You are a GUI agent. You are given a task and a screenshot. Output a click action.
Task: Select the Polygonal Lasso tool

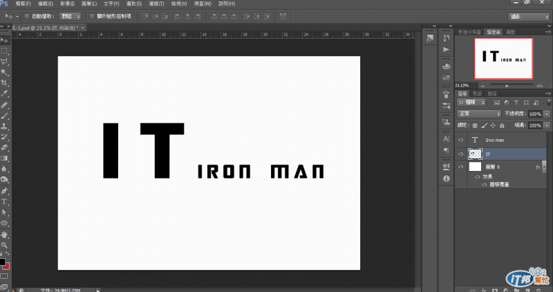tap(4, 62)
